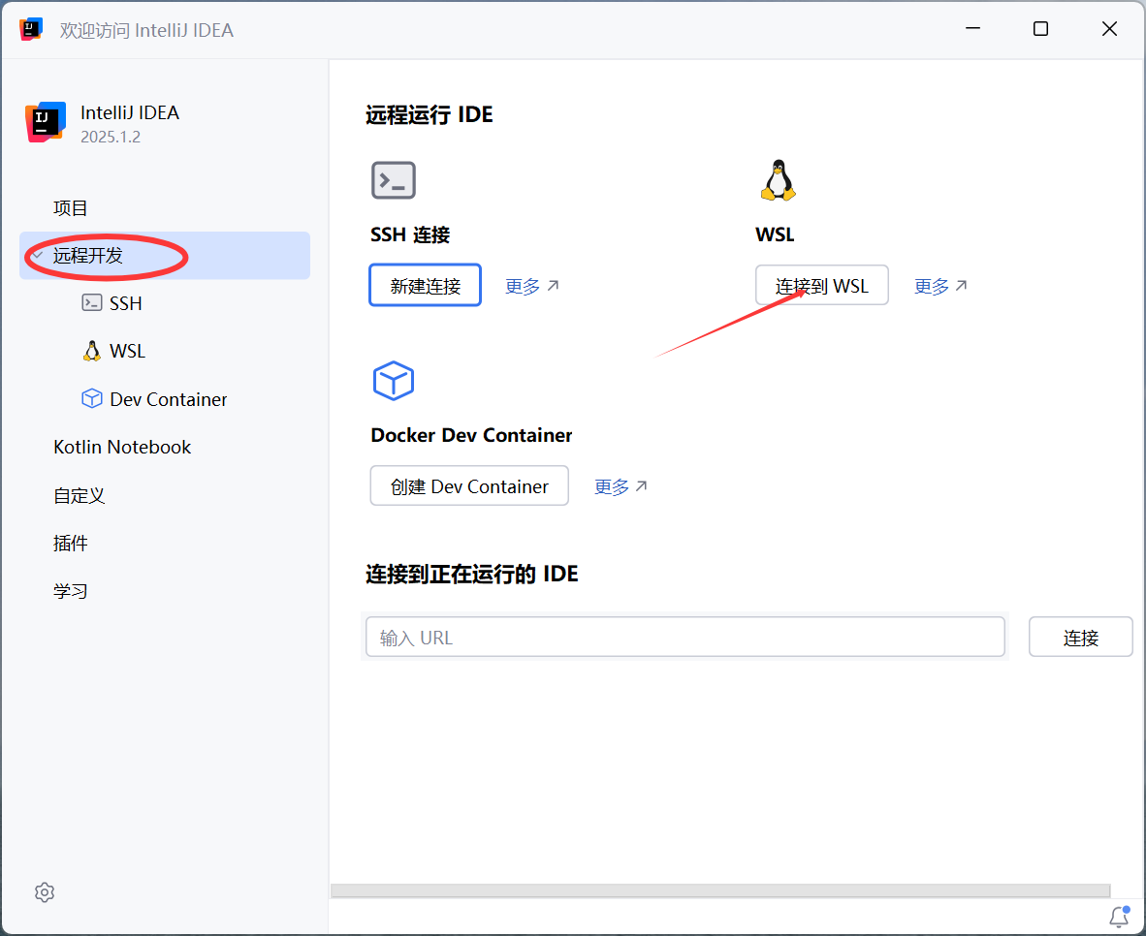Click the large Docker Dev Container cube icon
The height and width of the screenshot is (936, 1146).
[394, 381]
